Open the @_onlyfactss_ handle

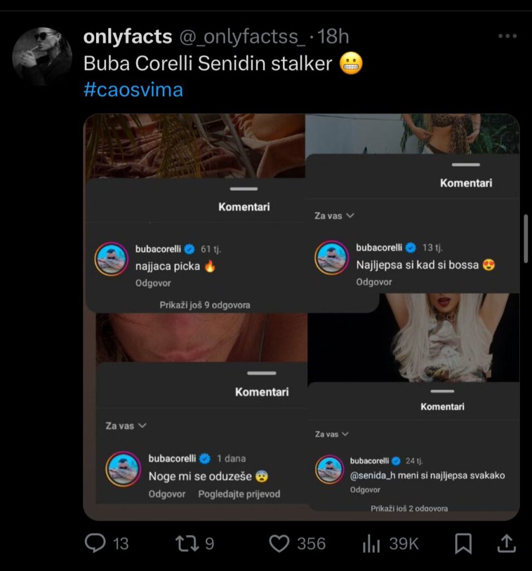(242, 37)
